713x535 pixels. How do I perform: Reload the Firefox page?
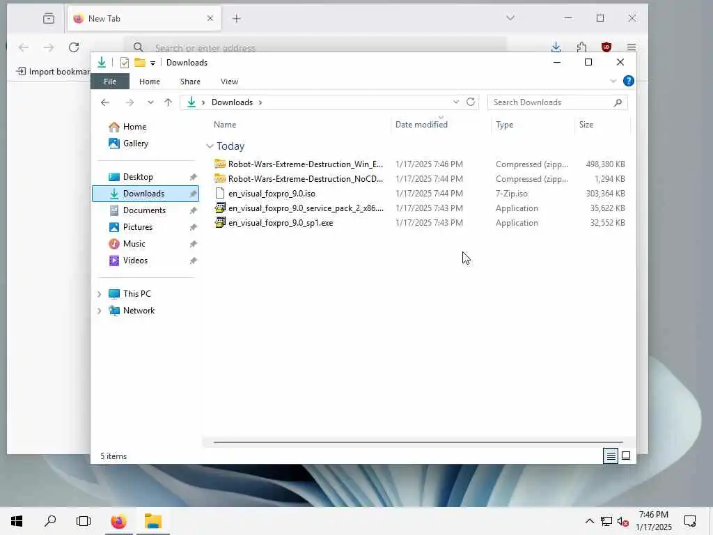74,47
